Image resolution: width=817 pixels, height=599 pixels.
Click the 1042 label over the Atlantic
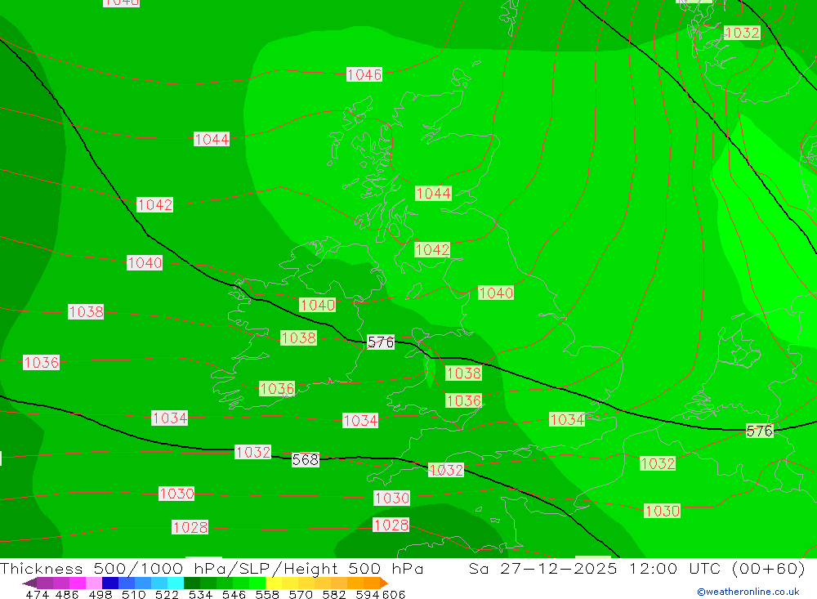coord(154,205)
